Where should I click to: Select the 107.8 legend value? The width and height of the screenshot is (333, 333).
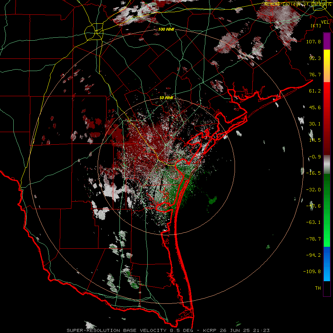(313, 41)
